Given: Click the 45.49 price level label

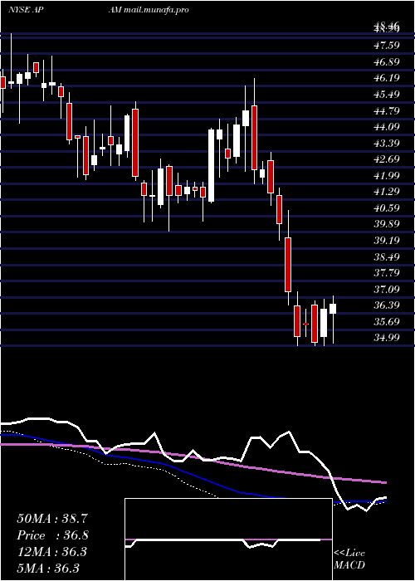Looking at the screenshot, I should [x=387, y=94].
